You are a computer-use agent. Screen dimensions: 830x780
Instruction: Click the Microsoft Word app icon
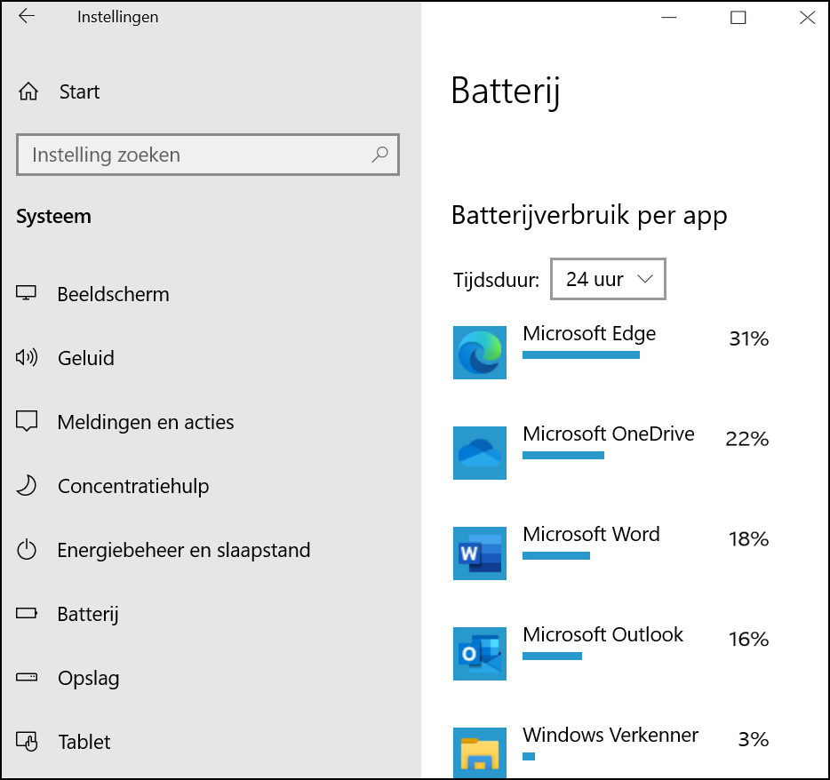480,553
